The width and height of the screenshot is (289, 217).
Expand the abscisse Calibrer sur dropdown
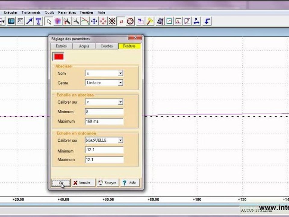click(120, 102)
